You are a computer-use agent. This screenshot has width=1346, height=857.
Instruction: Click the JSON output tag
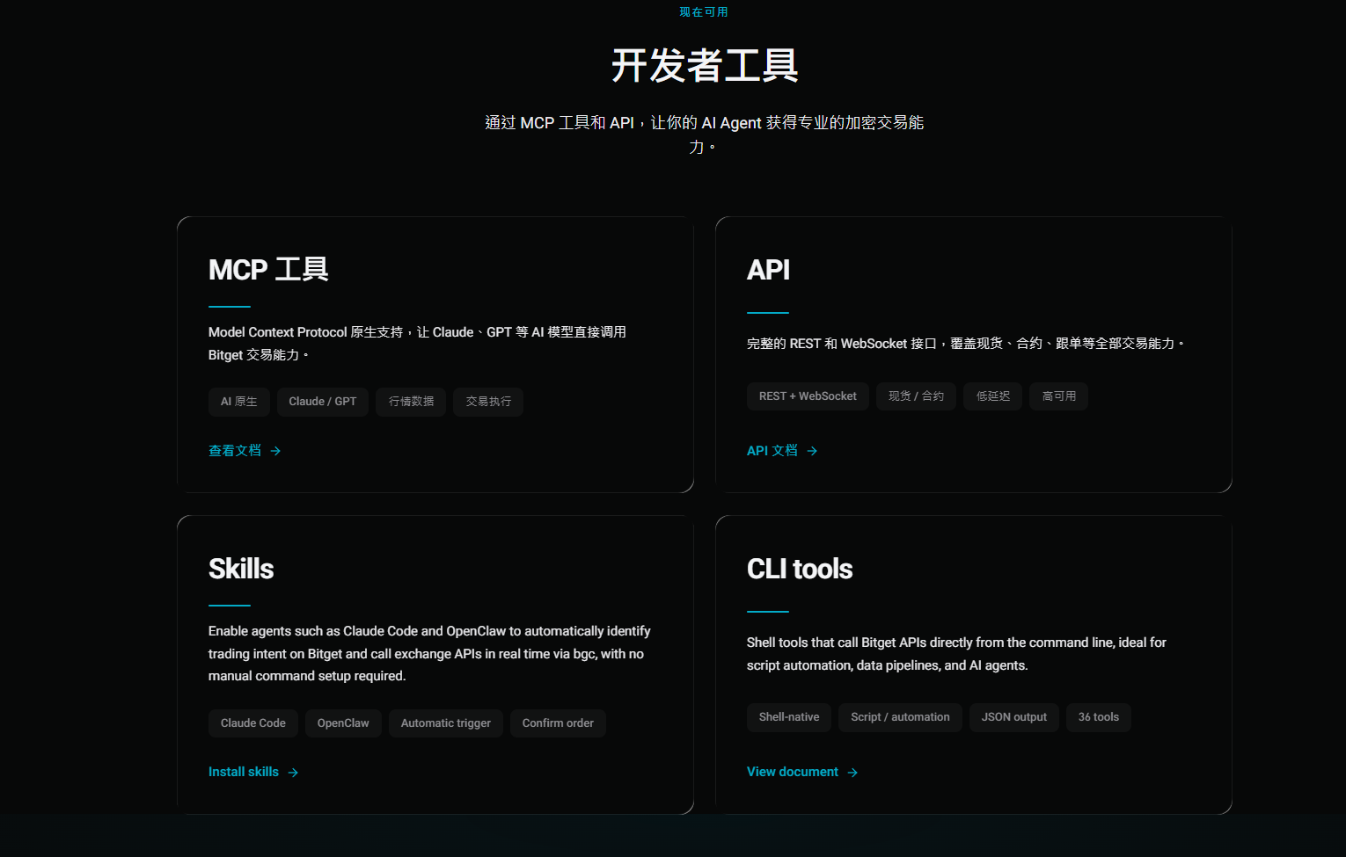pos(1013,717)
